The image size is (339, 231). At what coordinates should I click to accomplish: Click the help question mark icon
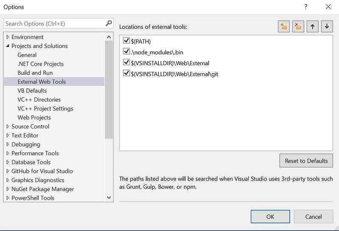[306, 7]
